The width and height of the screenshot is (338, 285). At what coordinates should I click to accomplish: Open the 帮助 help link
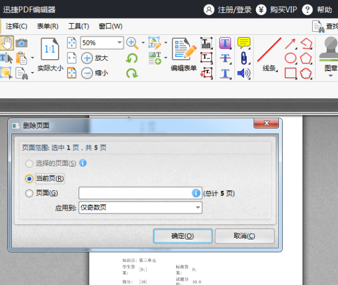(x=324, y=10)
